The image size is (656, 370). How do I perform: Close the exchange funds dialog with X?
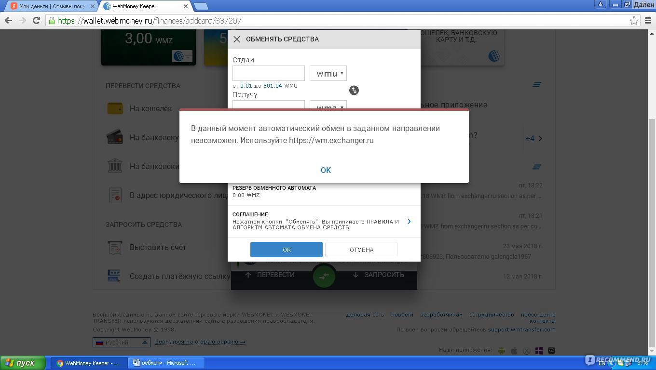[237, 39]
